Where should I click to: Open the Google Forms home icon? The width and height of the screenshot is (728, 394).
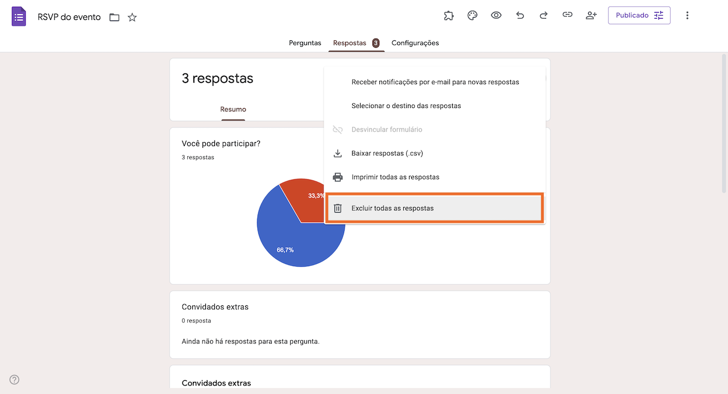click(x=19, y=16)
